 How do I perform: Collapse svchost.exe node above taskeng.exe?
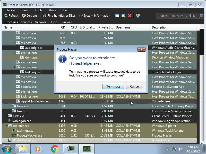click(x=14, y=67)
